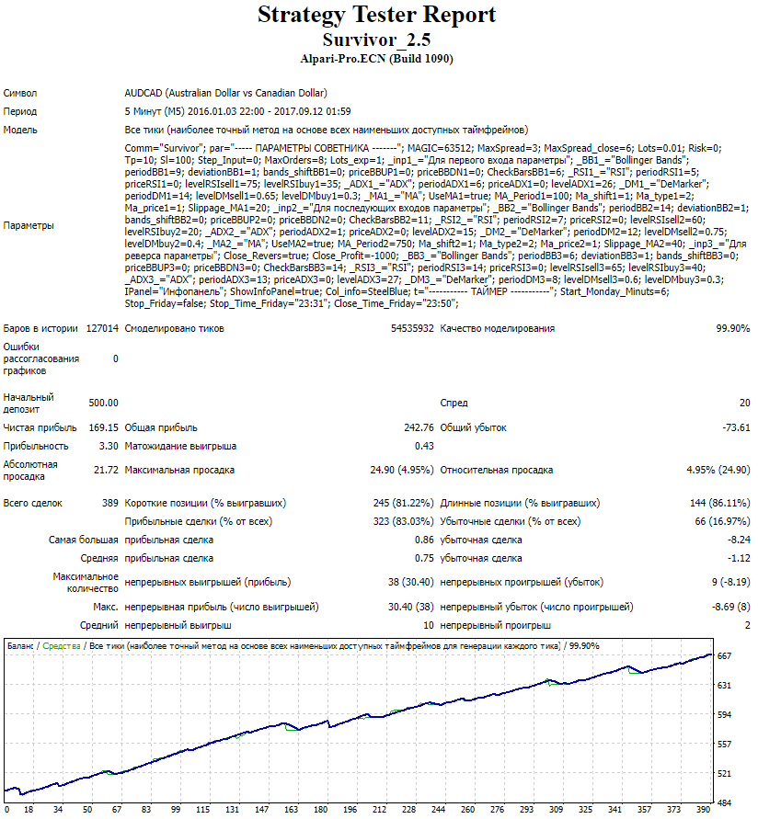Screen dimensions: 758x819
Task: Select consecutive losses value 9 (-8.19)
Action: click(730, 583)
